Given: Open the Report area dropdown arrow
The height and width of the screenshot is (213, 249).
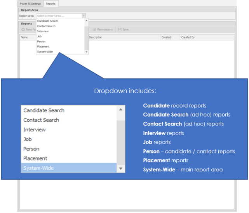Looking at the screenshot, I should [x=84, y=16].
